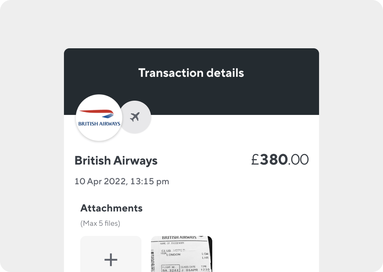The height and width of the screenshot is (272, 383).
Task: Select the airplane travel category icon
Action: [x=135, y=117]
